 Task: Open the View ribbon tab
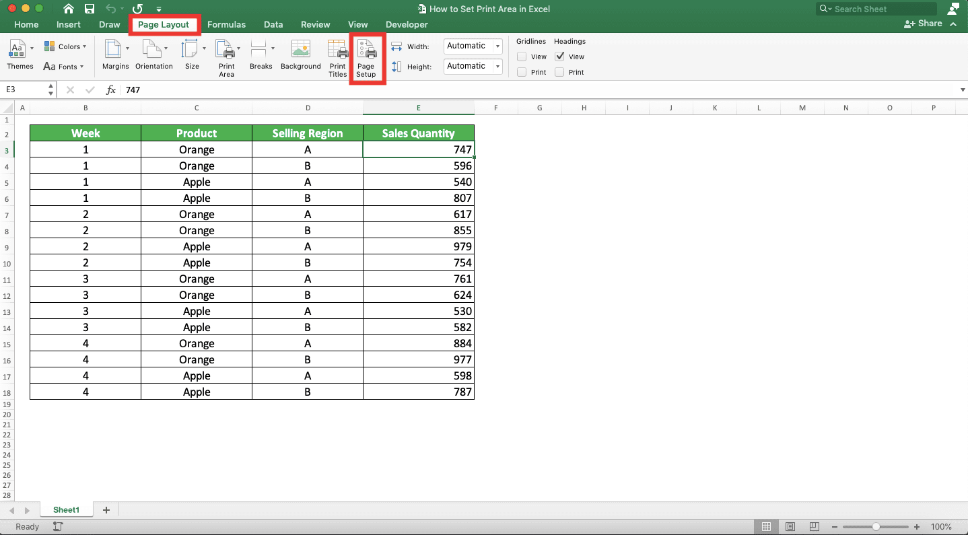point(358,24)
